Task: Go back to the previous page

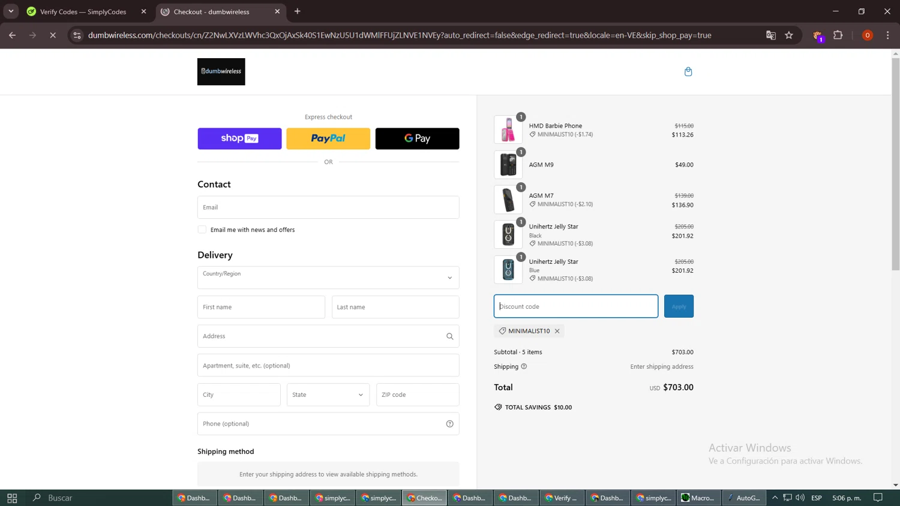Action: (12, 35)
